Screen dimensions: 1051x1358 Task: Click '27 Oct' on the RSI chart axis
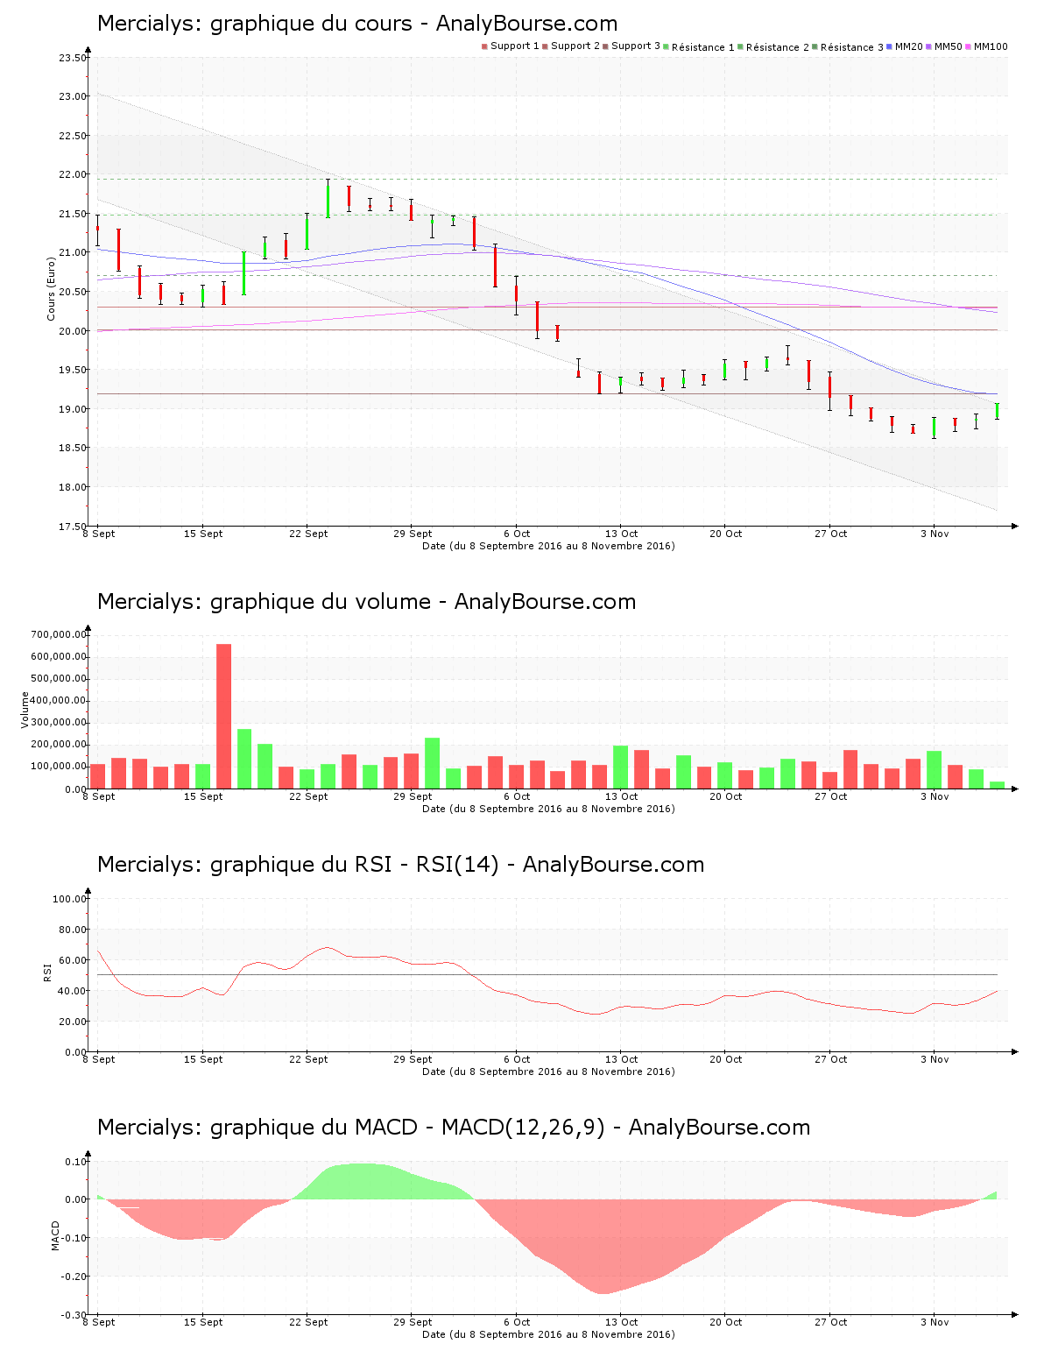830,1059
